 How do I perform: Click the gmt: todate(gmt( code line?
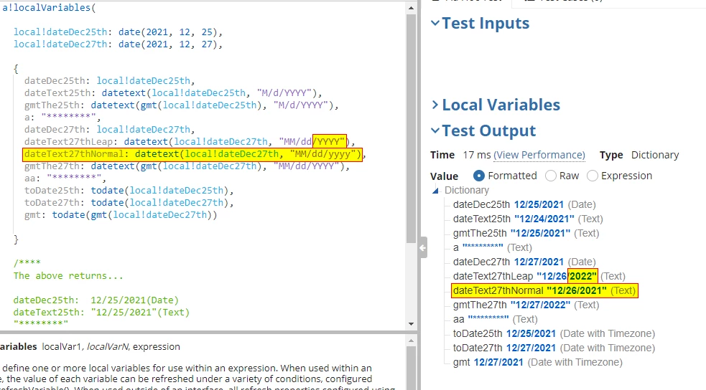click(x=121, y=215)
